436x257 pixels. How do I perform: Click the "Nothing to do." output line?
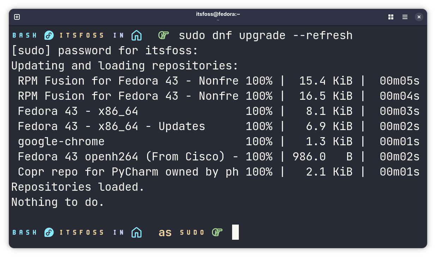point(58,202)
